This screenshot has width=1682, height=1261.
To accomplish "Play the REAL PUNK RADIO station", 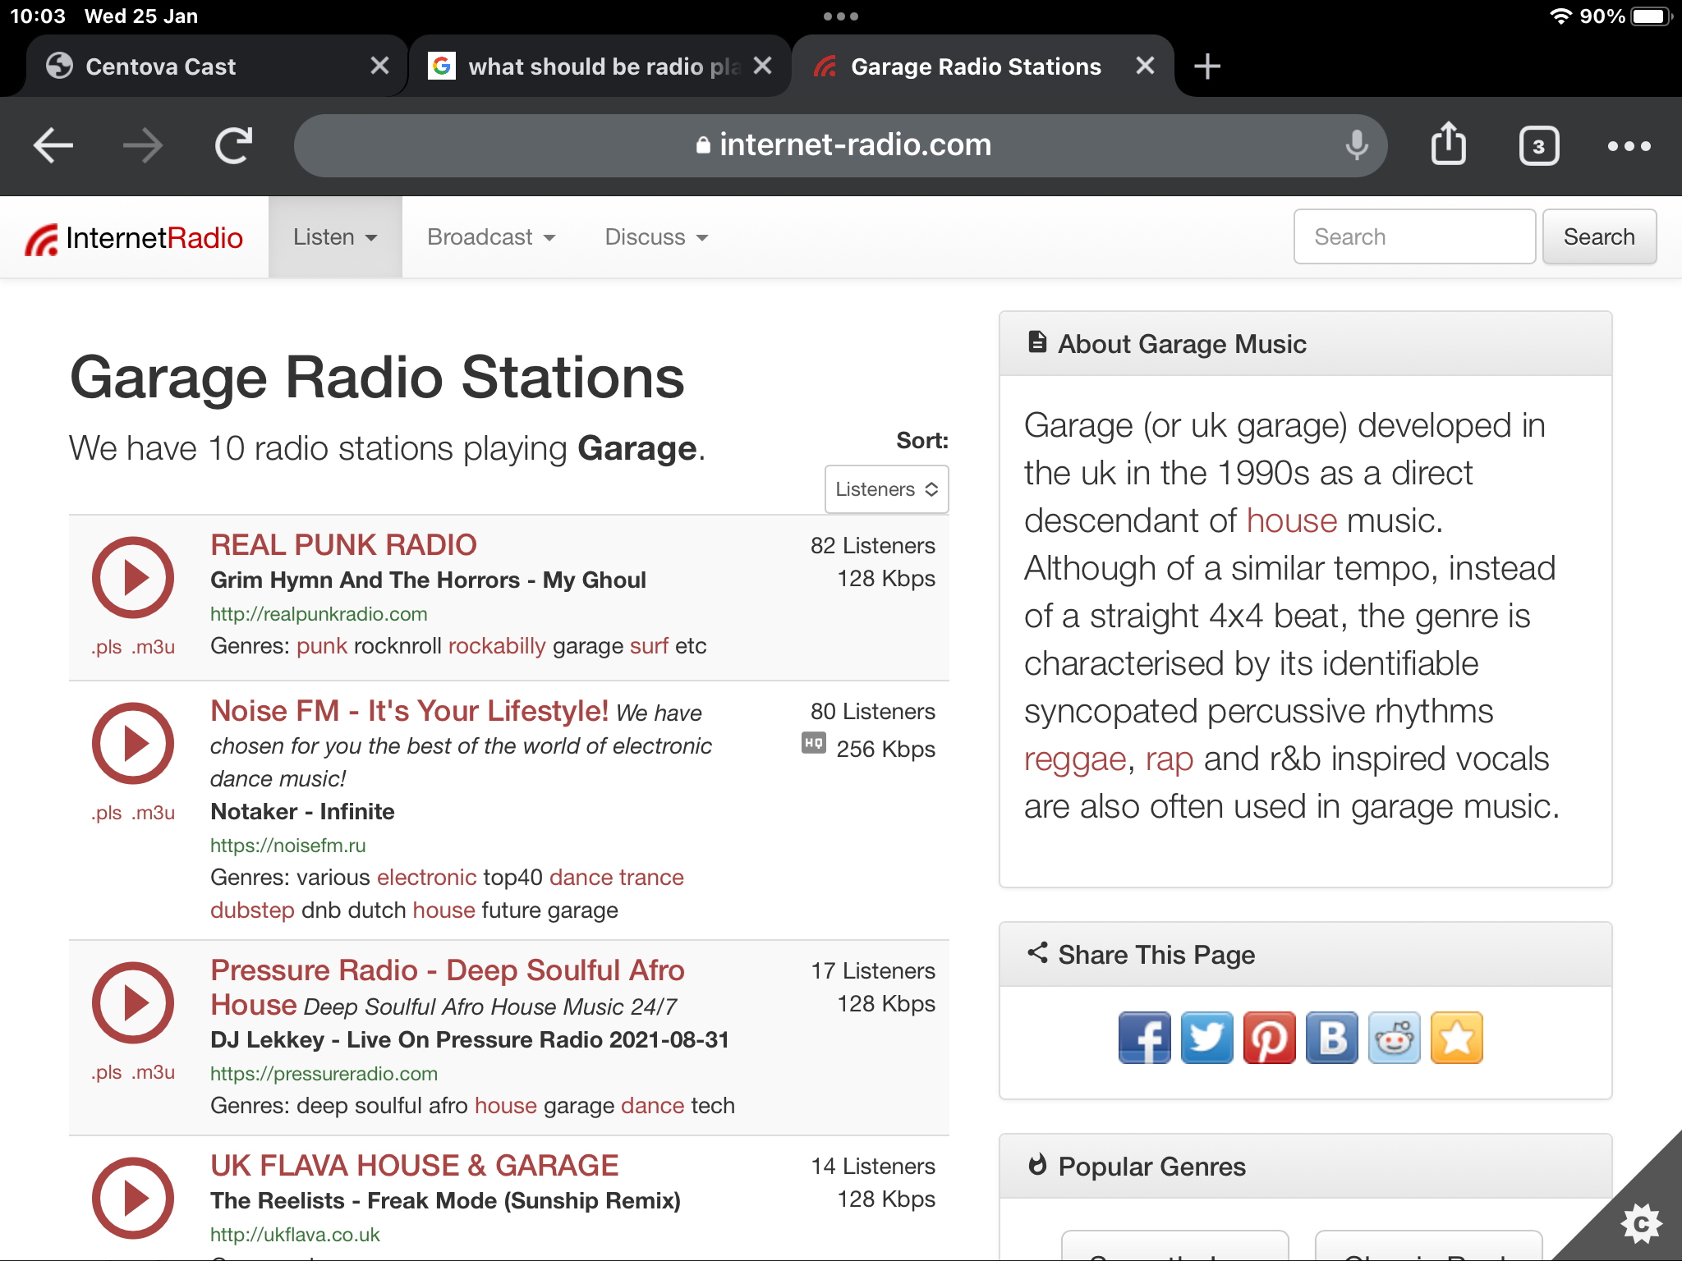I will tap(133, 577).
